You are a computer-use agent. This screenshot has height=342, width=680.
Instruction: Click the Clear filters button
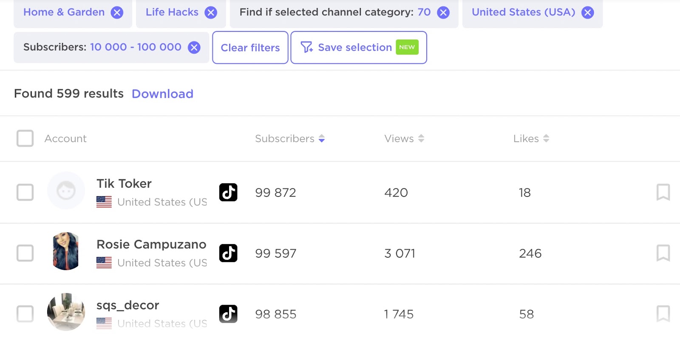250,48
